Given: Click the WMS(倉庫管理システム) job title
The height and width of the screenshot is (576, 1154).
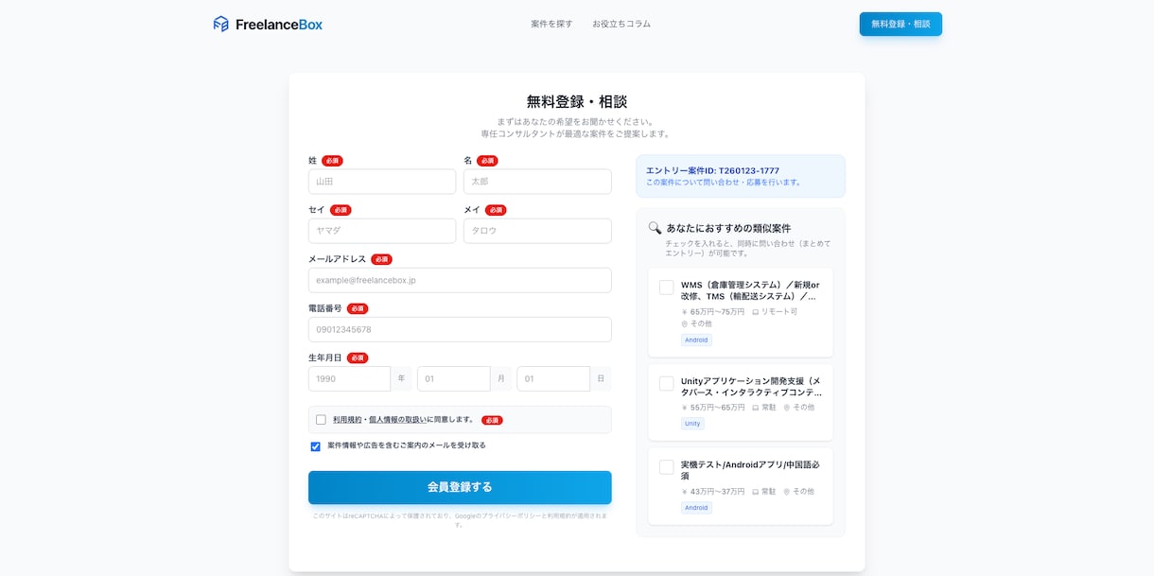Looking at the screenshot, I should 750,290.
